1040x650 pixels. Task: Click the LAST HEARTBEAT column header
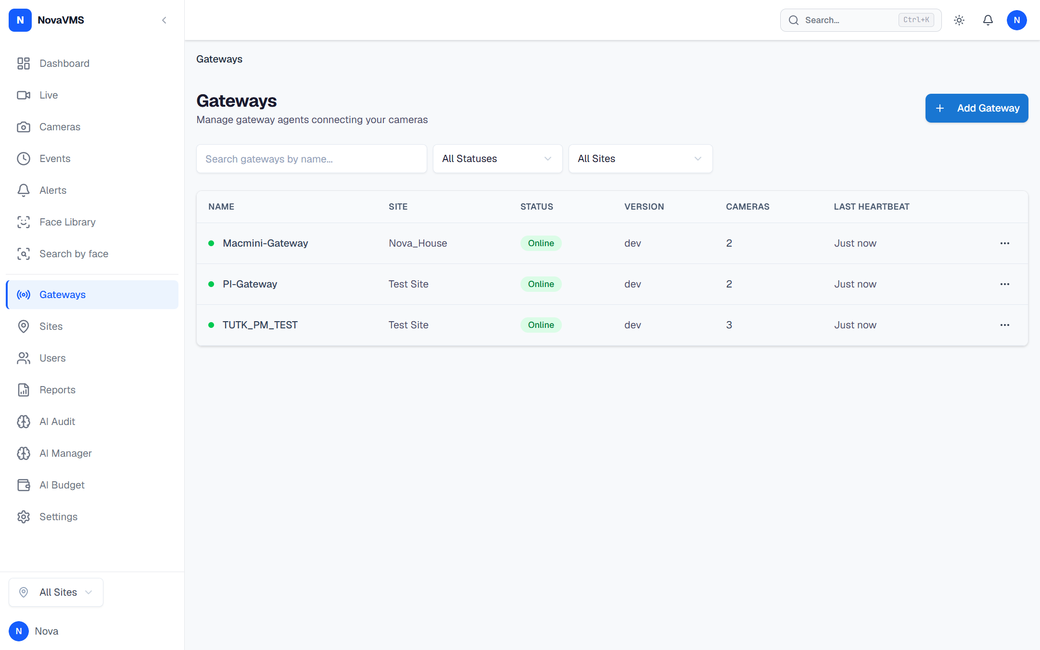point(872,207)
